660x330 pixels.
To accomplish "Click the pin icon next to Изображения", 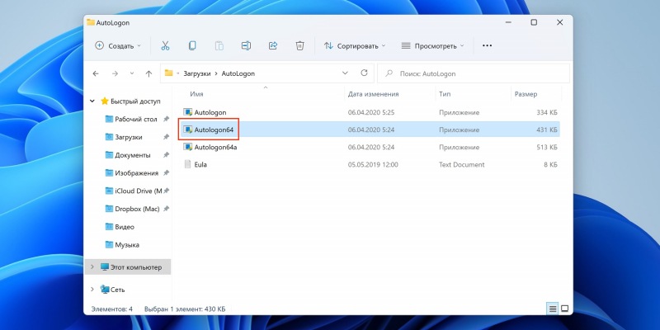I will (x=166, y=172).
